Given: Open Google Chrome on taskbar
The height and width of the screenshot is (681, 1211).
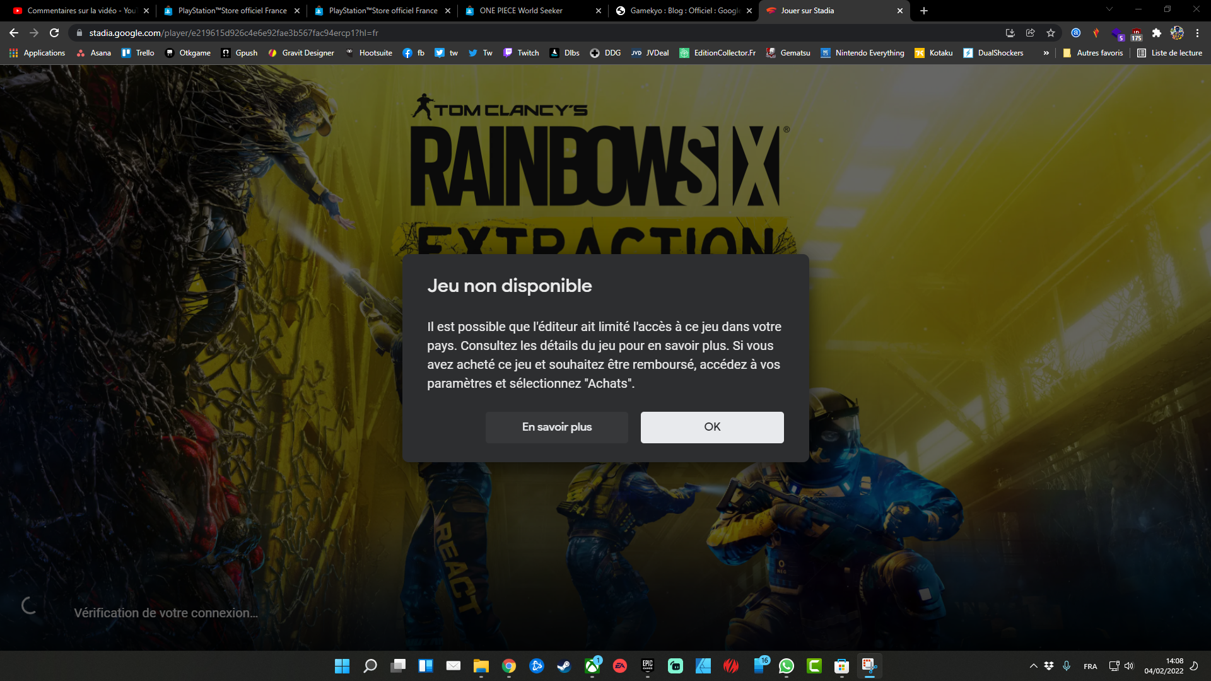Looking at the screenshot, I should [x=509, y=666].
